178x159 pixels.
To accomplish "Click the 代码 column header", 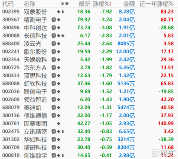I will point(8,4).
